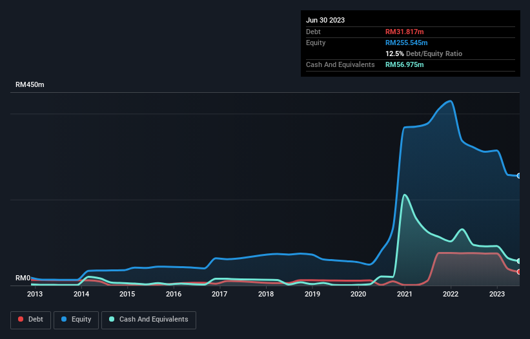This screenshot has width=530, height=339.
Task: Click the teal Cash endpoint marker
Action: click(519, 261)
